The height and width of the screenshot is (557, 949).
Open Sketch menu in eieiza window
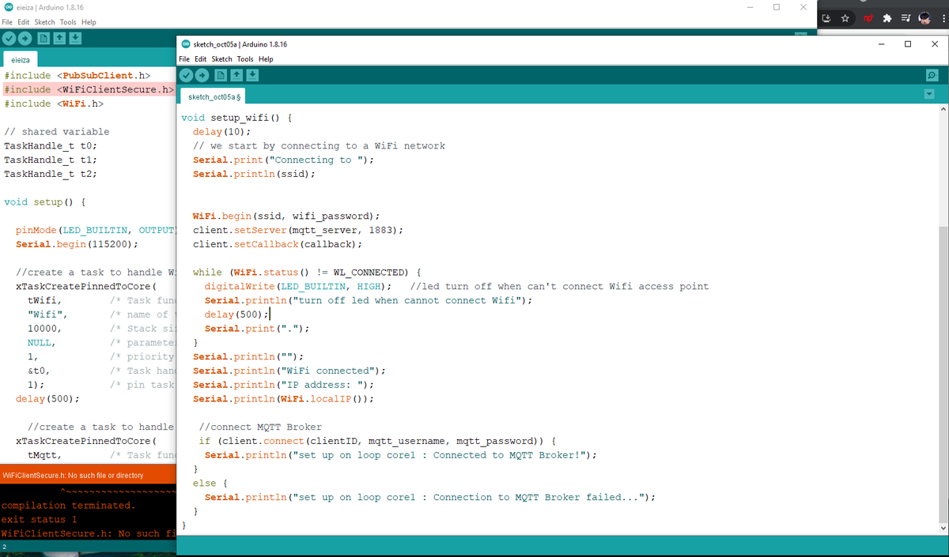tap(45, 21)
